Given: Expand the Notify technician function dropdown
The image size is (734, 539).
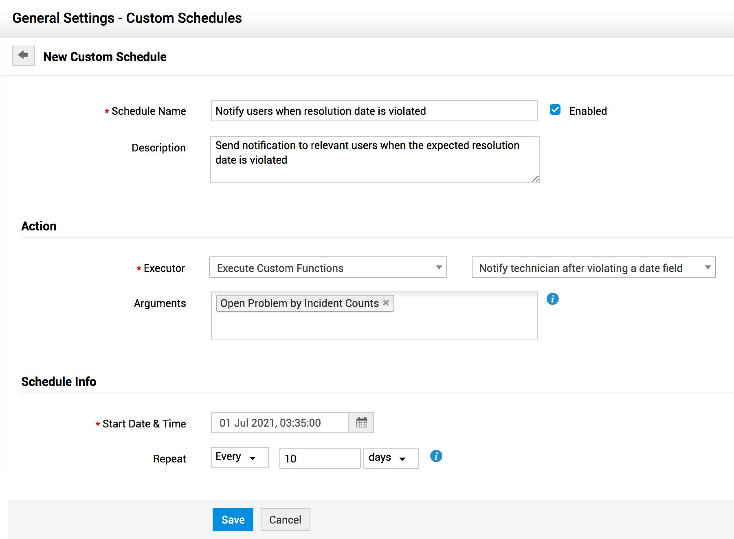Looking at the screenshot, I should point(593,267).
